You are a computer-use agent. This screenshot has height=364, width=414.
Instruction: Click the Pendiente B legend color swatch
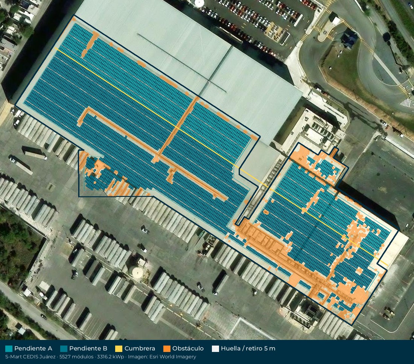coord(64,349)
